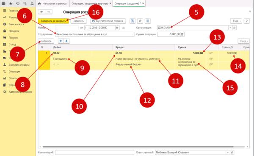254x156 pixels.
Task: Expand the Ответственный dropdown
Action: 228,153
